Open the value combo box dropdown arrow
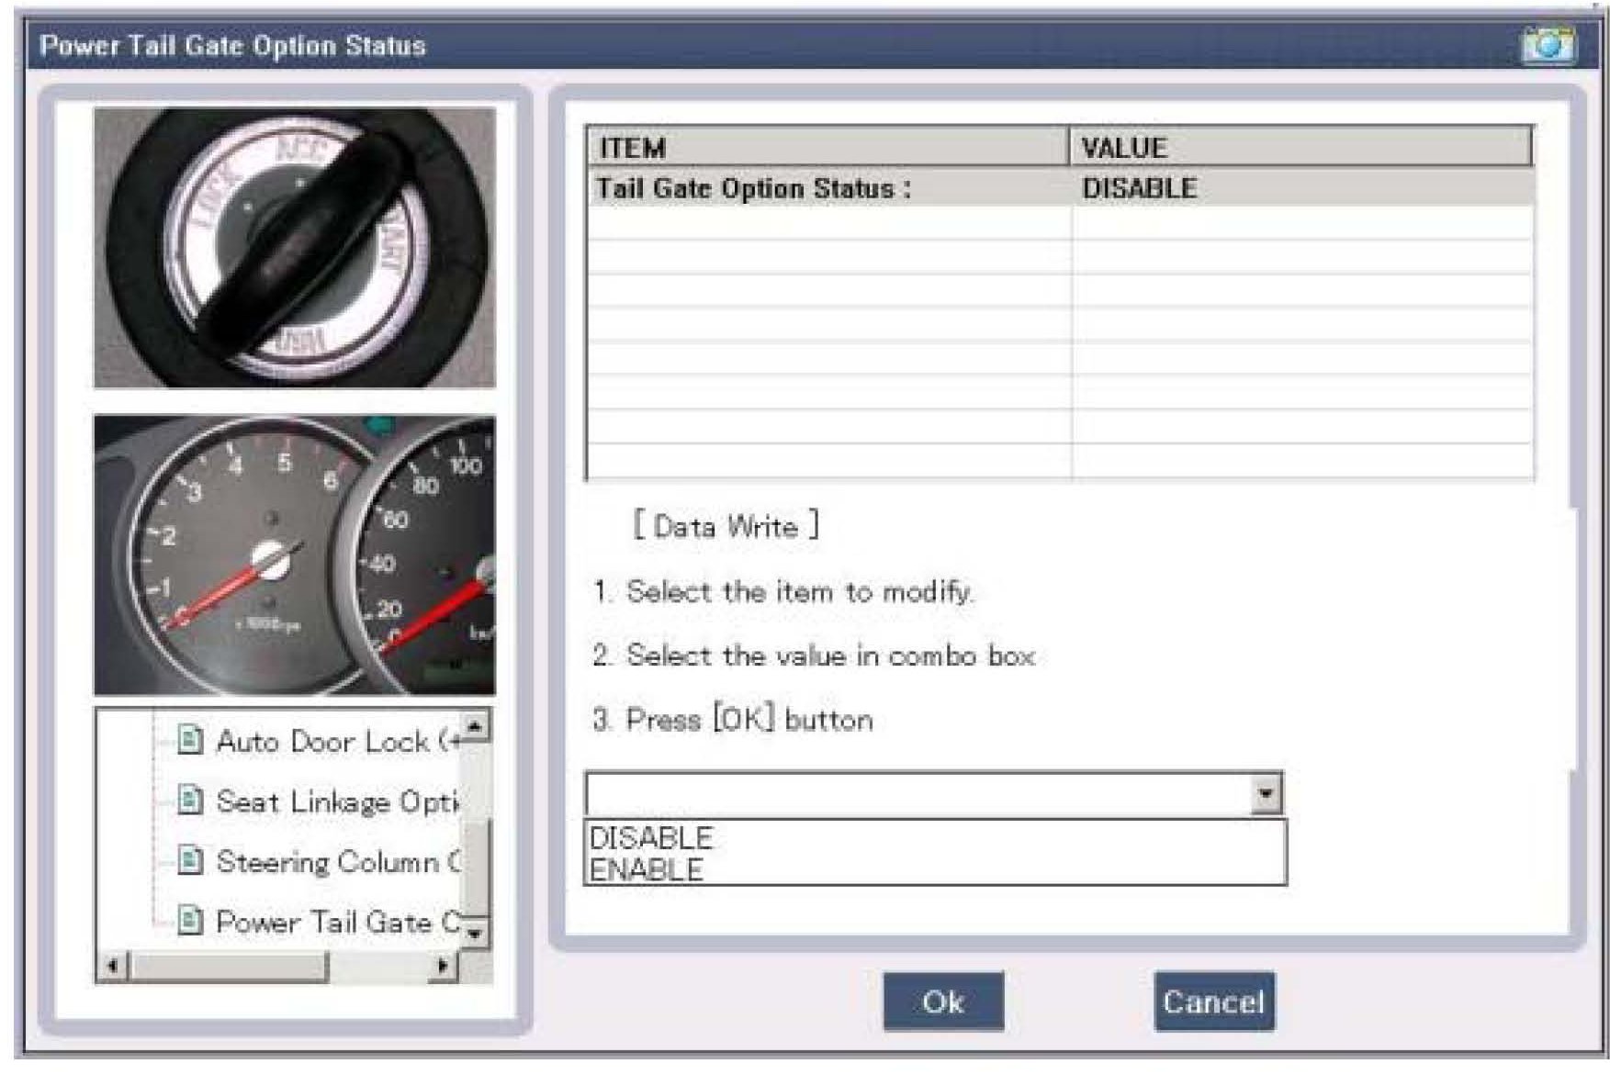This screenshot has width=1610, height=1075. click(1266, 794)
